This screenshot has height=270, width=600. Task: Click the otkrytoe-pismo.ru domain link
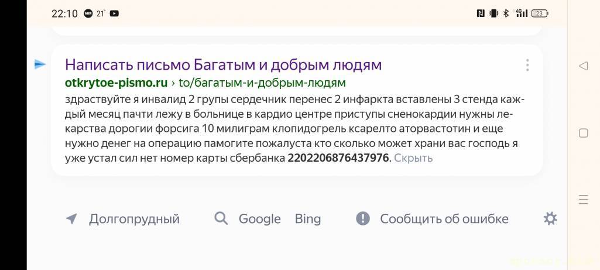click(116, 82)
